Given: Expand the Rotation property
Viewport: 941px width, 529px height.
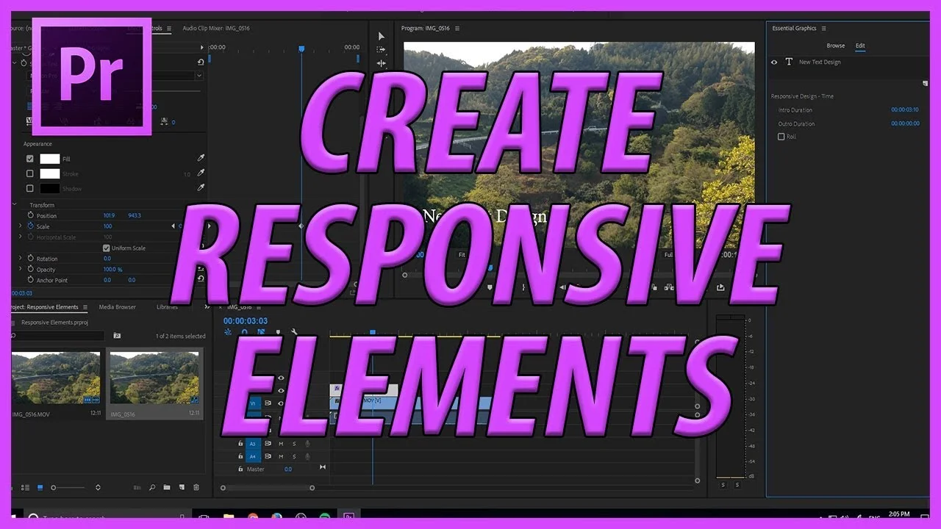Looking at the screenshot, I should pos(21,259).
